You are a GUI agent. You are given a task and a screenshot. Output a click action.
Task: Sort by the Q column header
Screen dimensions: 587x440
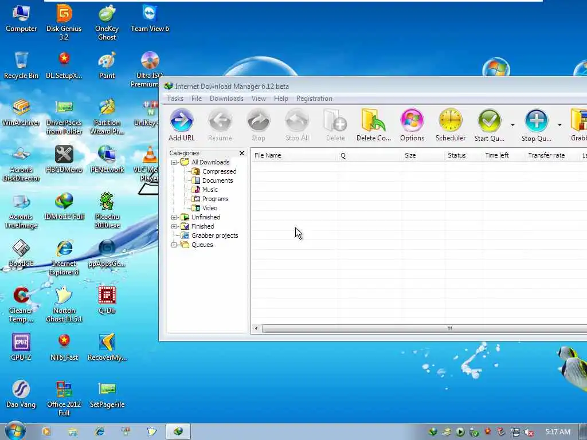(369, 155)
